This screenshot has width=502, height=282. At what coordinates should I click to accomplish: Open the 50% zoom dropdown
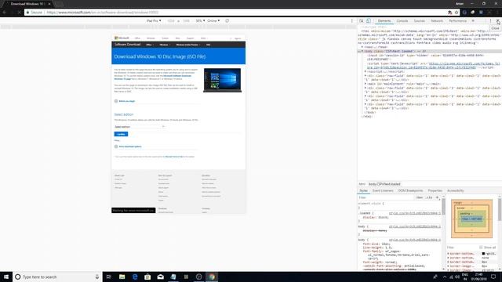tap(200, 21)
